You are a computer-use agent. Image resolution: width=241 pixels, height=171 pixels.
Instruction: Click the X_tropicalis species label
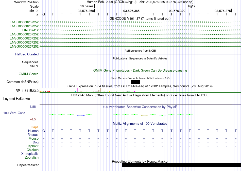tap(30, 154)
